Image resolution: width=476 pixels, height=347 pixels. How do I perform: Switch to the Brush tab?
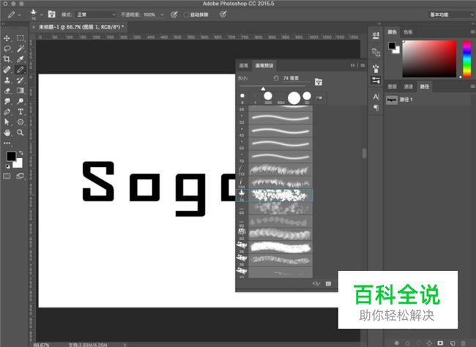[243, 66]
